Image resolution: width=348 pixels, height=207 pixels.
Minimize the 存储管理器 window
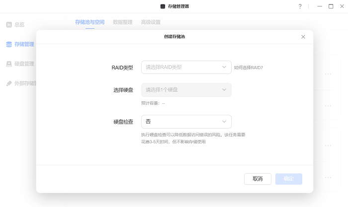320,6
